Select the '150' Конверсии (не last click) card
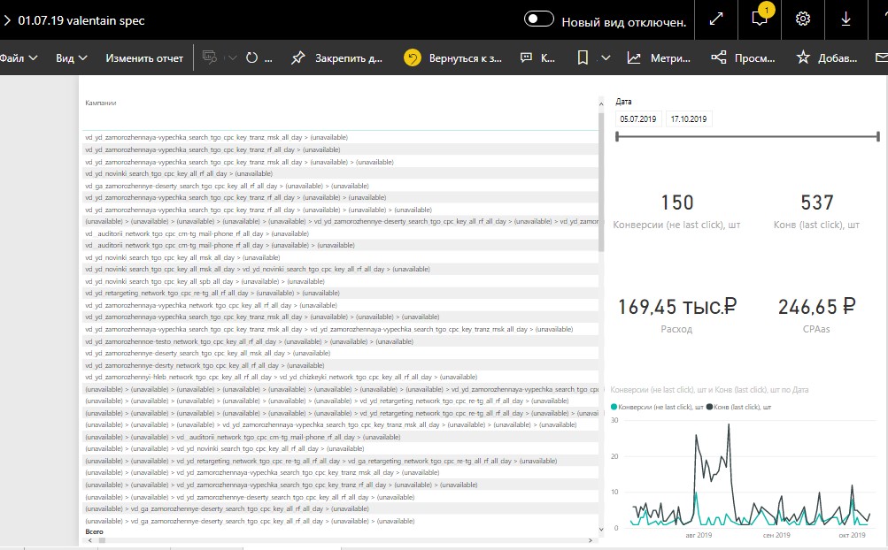Viewport: 888px width, 550px height. click(677, 211)
